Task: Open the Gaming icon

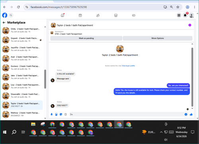Action: pos(134,16)
